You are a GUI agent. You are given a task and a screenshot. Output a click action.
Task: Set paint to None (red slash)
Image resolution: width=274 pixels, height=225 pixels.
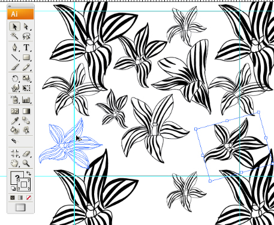(29, 197)
